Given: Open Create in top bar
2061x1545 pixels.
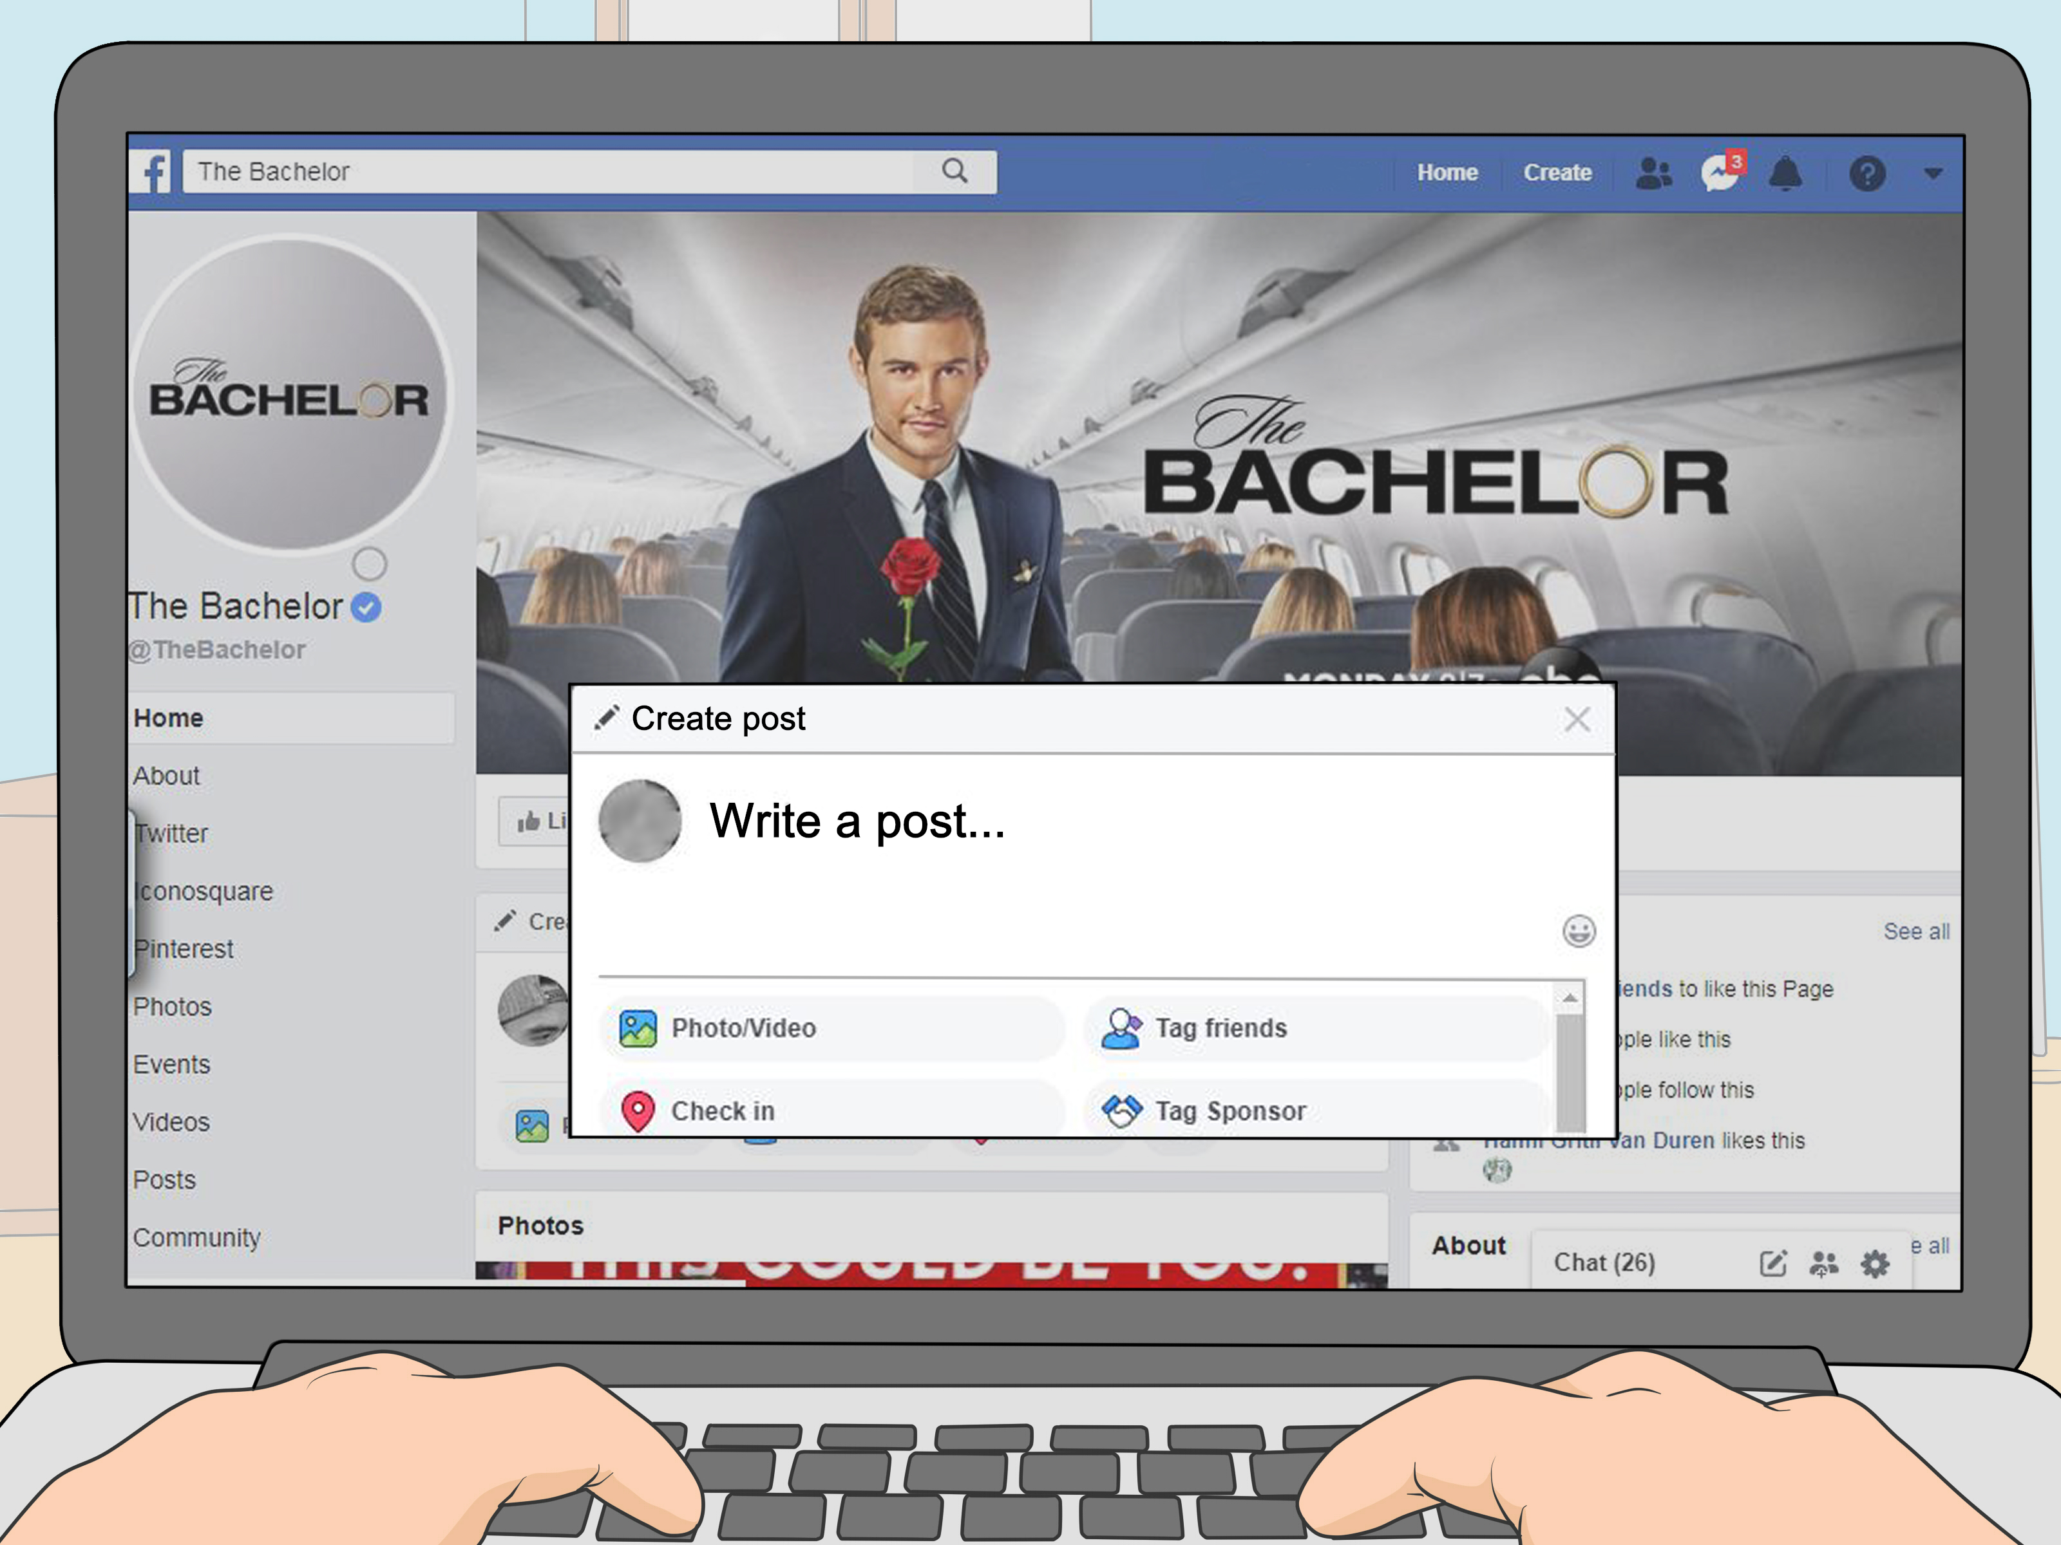Looking at the screenshot, I should coord(1557,173).
